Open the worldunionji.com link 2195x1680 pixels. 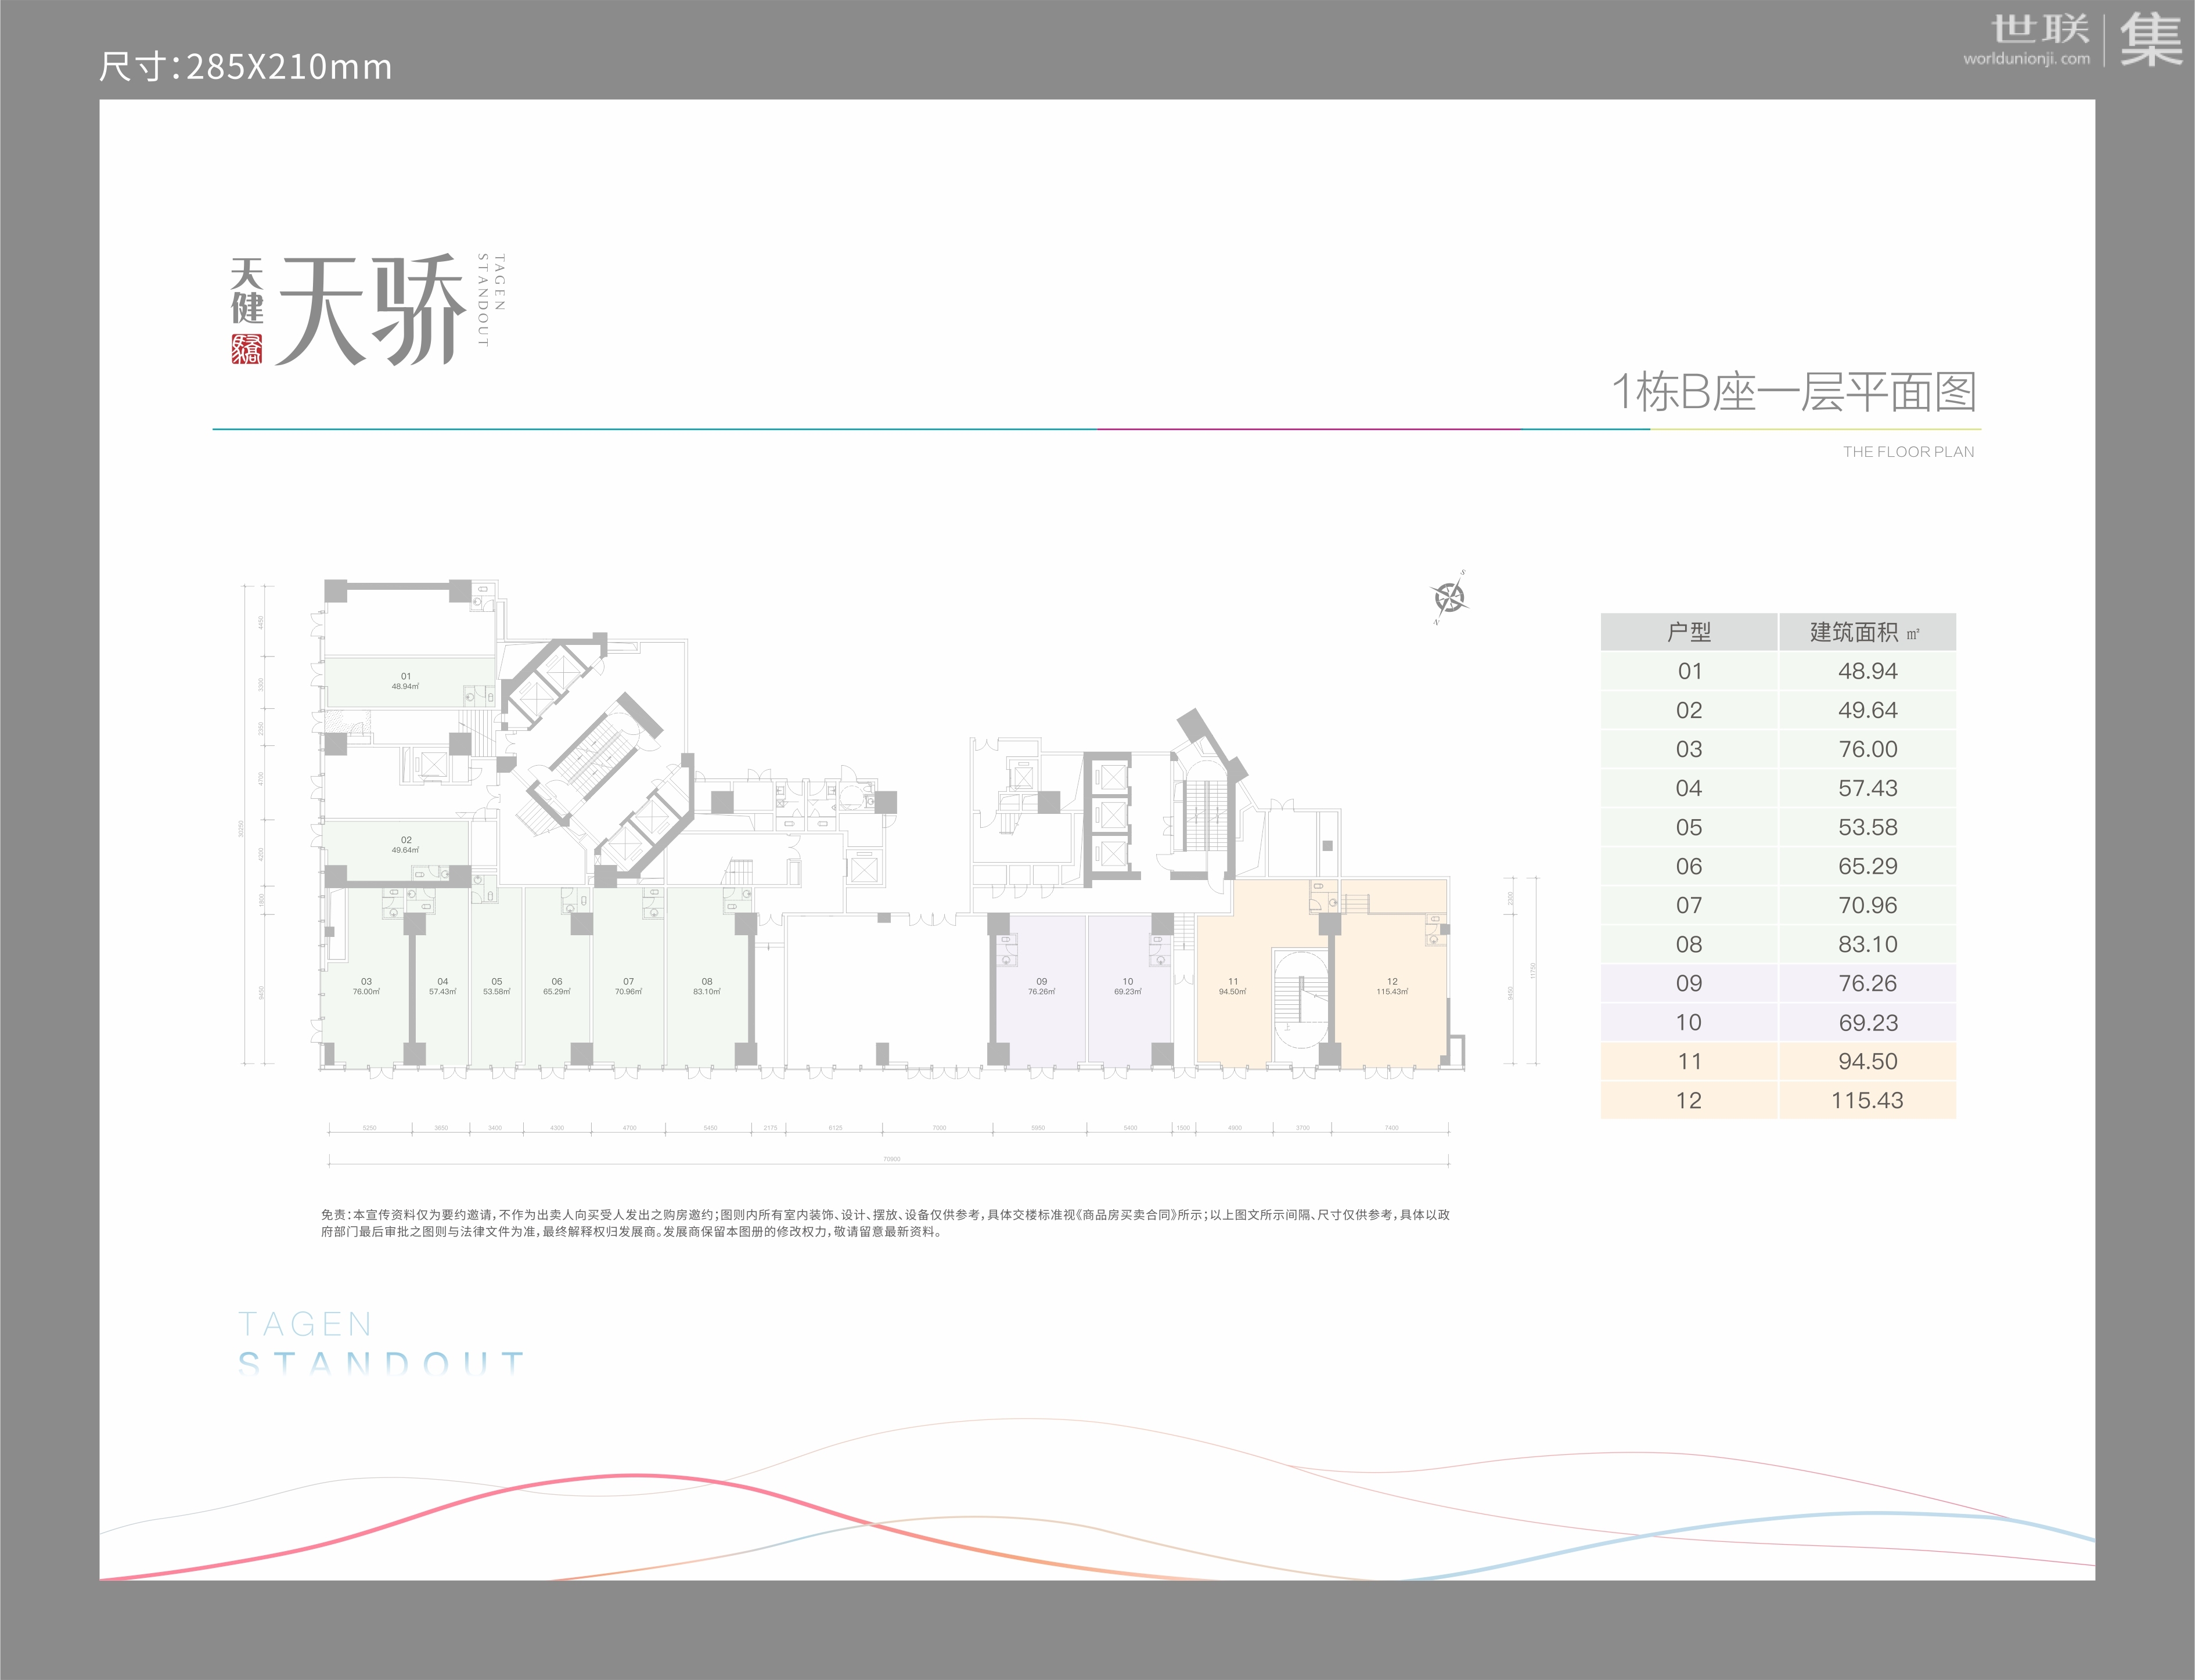click(2026, 59)
